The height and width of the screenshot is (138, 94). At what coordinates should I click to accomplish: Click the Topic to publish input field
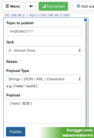coord(44,31)
